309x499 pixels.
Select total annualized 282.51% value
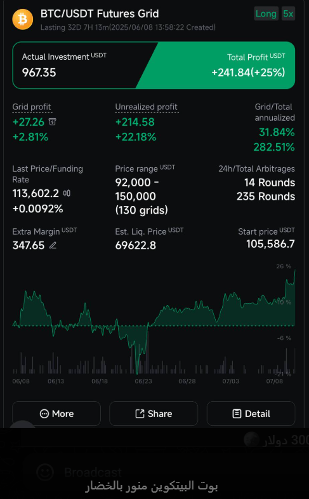(274, 147)
